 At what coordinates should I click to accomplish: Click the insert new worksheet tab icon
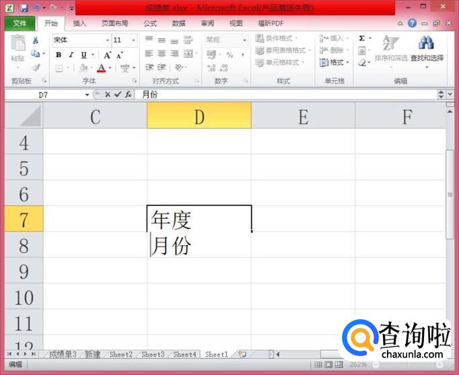click(242, 354)
